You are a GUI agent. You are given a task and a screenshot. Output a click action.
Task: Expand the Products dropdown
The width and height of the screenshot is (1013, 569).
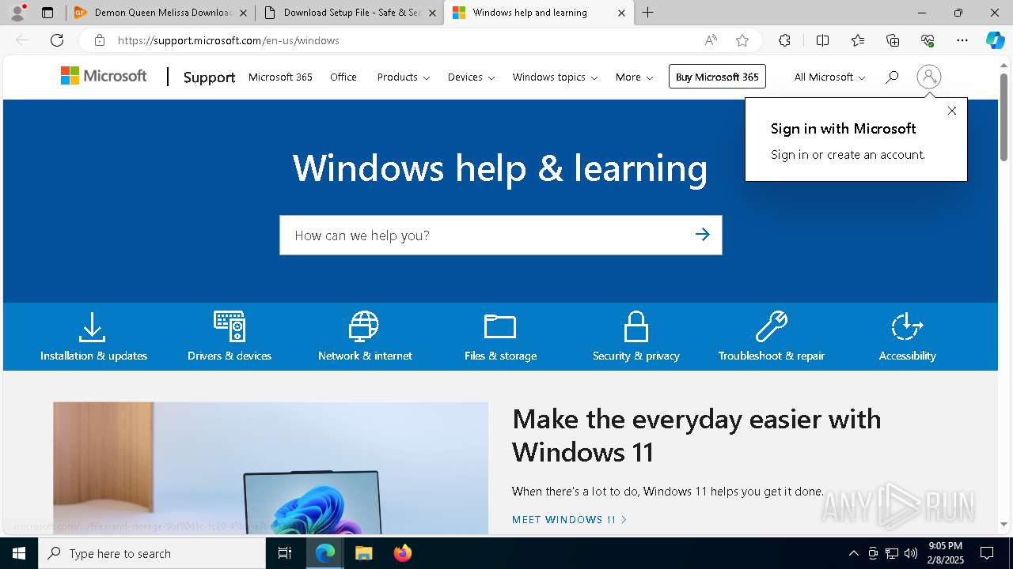pos(404,77)
